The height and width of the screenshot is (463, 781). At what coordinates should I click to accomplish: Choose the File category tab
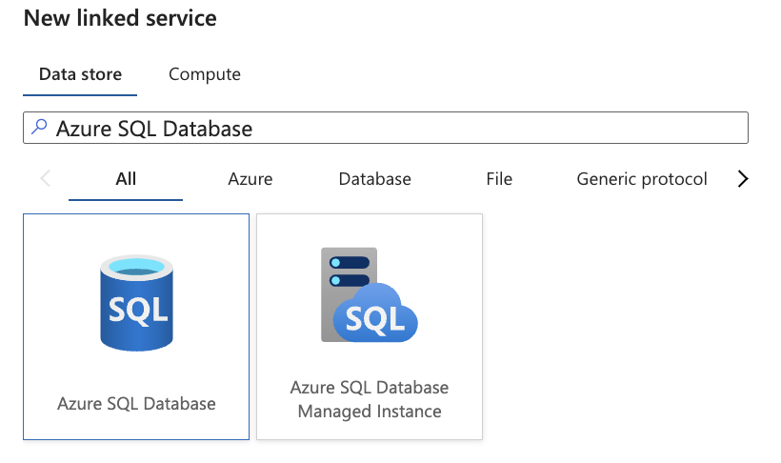tap(499, 179)
